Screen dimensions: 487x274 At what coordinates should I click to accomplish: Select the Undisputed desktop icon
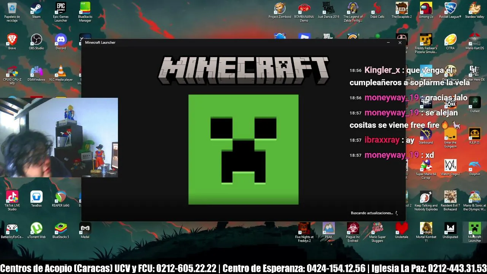450,231
